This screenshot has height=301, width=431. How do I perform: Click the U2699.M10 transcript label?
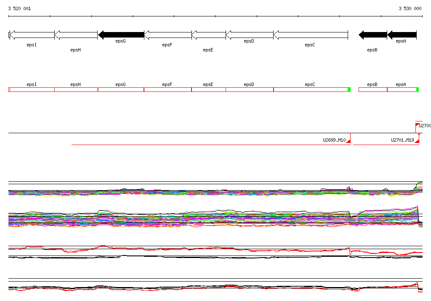point(334,140)
